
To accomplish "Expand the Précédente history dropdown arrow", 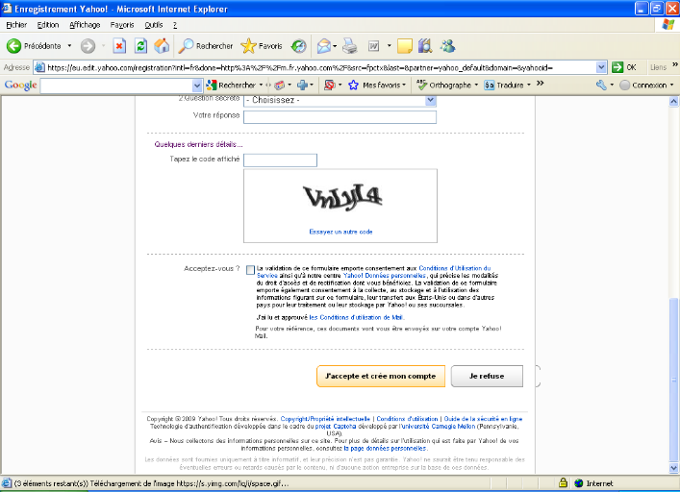I will (69, 46).
